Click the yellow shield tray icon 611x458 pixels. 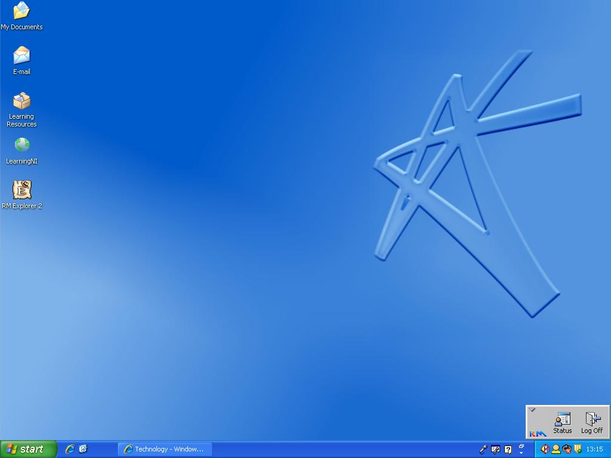coord(578,449)
